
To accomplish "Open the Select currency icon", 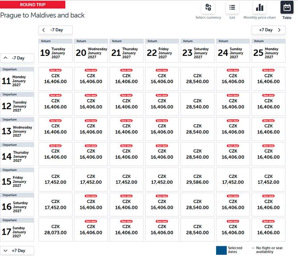I will point(208,7).
